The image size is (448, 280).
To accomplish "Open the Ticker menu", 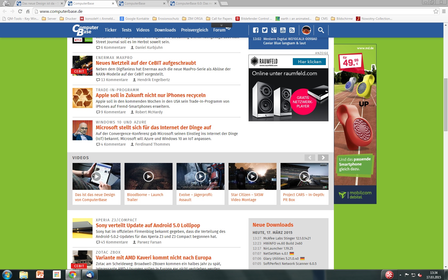I will 110,30.
